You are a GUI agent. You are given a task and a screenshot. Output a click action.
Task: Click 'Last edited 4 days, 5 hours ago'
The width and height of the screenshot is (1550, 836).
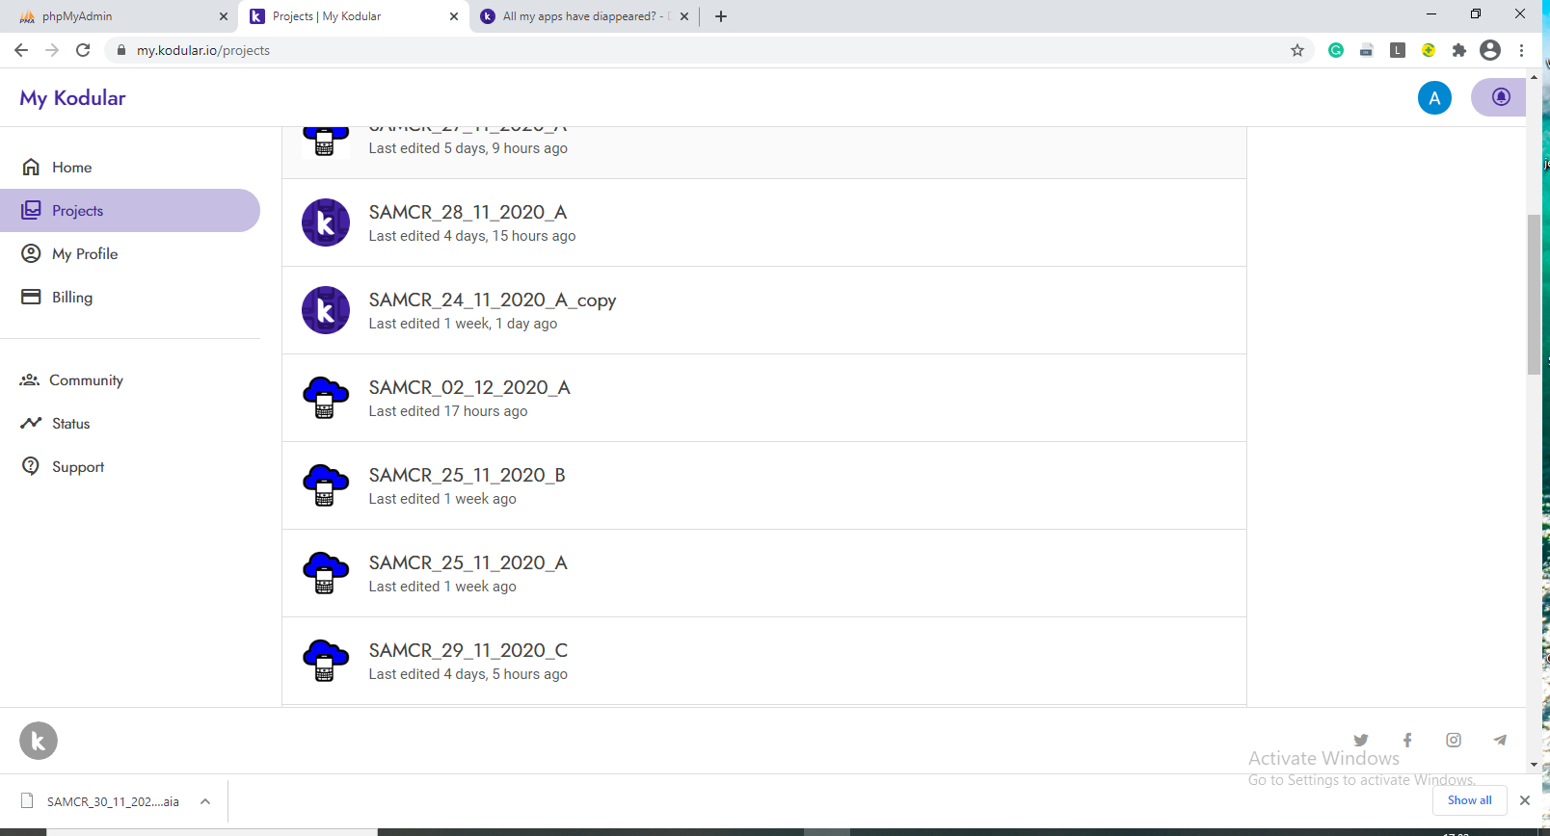[x=468, y=674]
